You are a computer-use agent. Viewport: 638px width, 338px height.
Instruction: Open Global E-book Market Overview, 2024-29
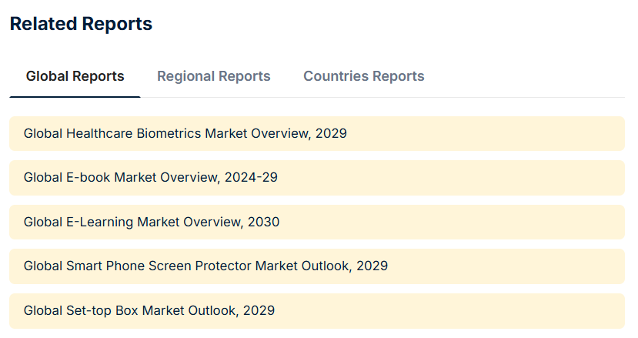click(x=150, y=177)
